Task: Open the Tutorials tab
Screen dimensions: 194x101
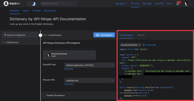Action: point(36,11)
